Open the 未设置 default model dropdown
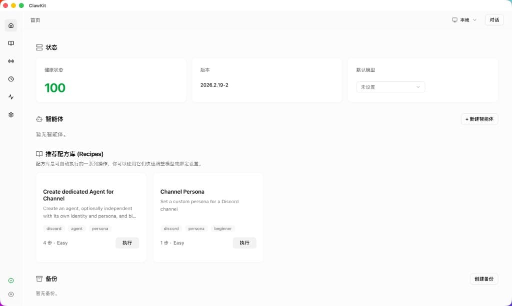This screenshot has width=512, height=306. click(x=390, y=86)
